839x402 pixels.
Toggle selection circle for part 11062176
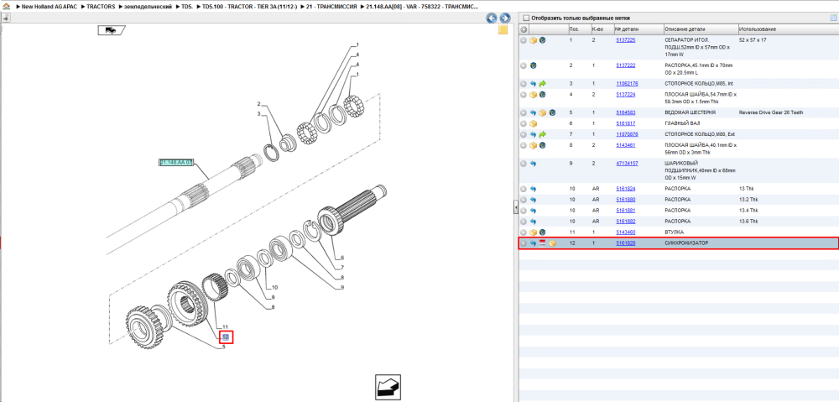point(524,84)
